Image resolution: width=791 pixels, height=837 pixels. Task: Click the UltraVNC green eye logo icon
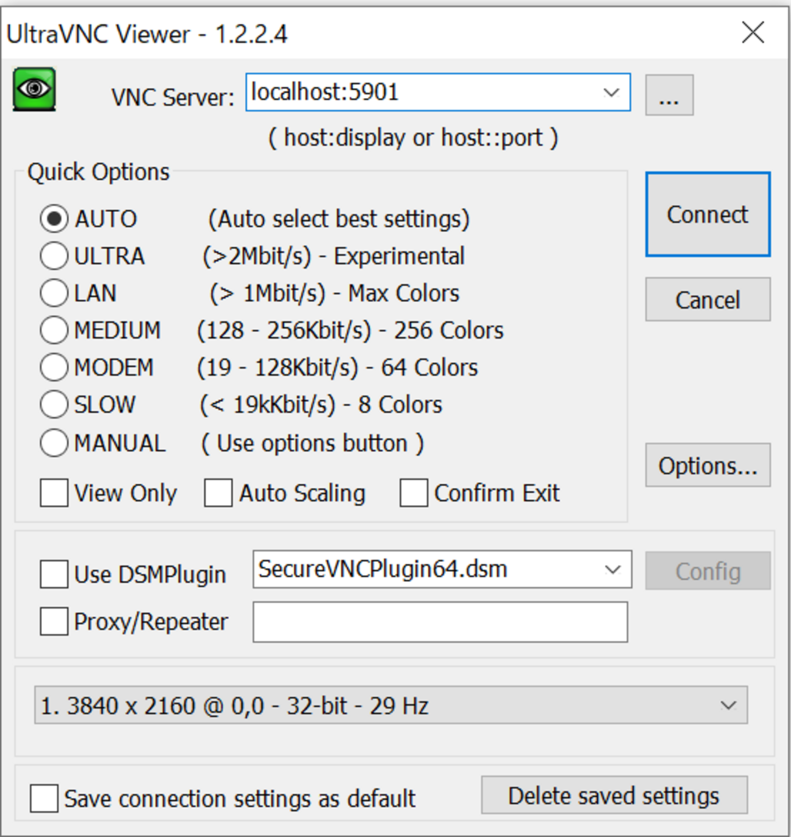point(35,89)
